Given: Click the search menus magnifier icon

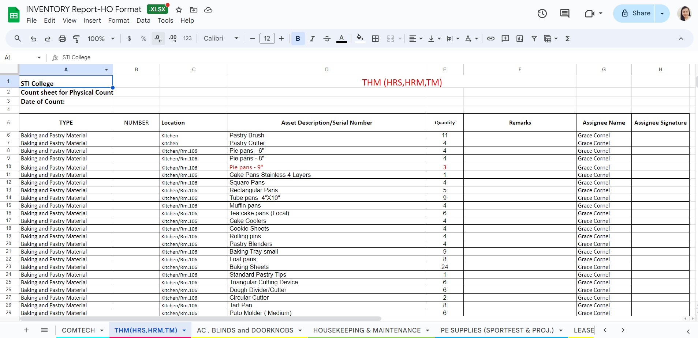Looking at the screenshot, I should pyautogui.click(x=18, y=38).
